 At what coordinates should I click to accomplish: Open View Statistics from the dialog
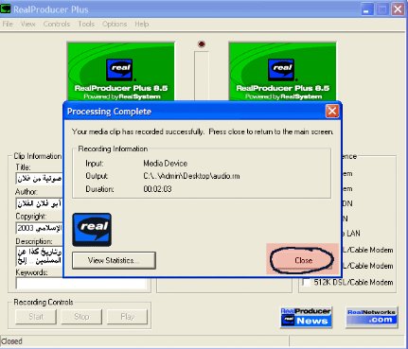tap(114, 260)
